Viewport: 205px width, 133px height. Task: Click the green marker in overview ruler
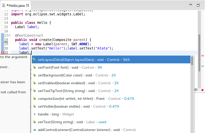pyautogui.click(x=202, y=66)
